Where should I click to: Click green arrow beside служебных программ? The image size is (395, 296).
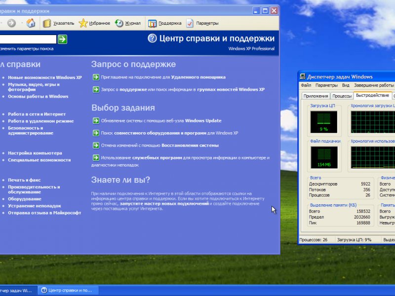(x=96, y=157)
